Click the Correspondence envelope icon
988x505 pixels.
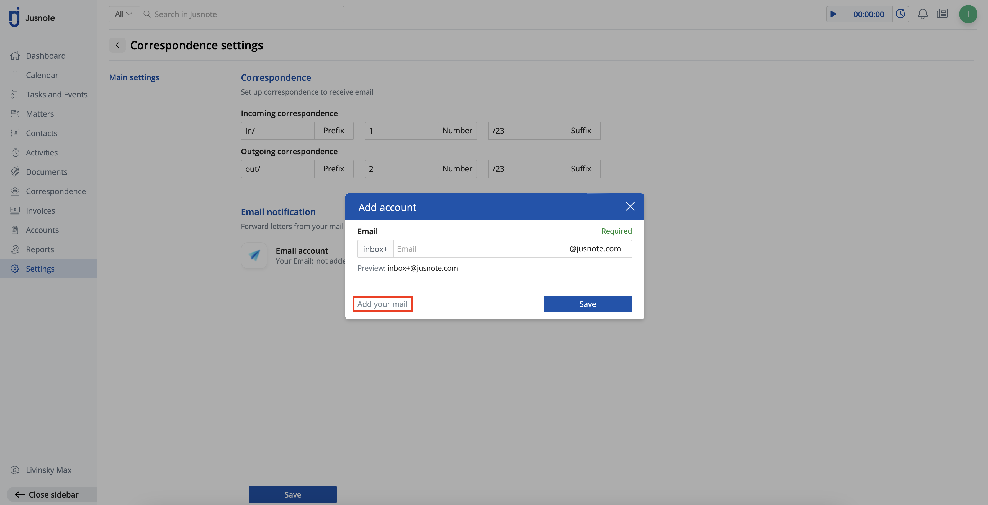[15, 191]
